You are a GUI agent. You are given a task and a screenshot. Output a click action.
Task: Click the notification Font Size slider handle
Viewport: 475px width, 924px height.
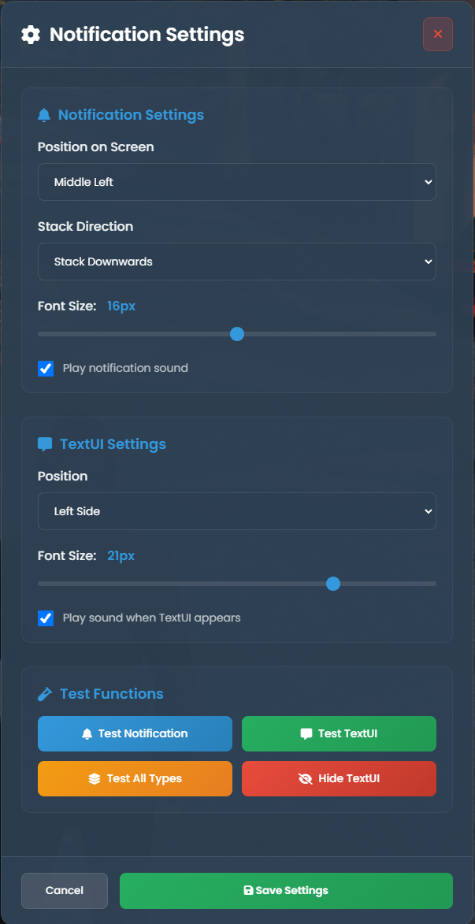(x=237, y=334)
